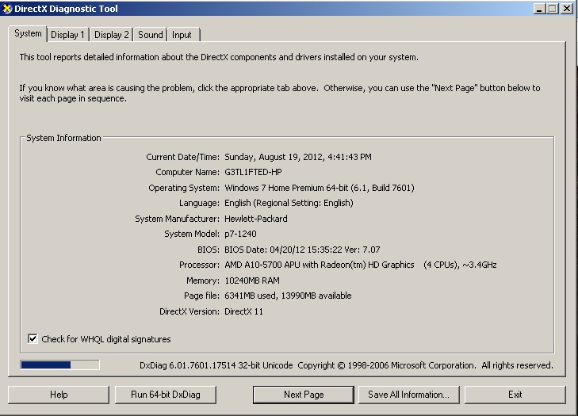Image resolution: width=578 pixels, height=416 pixels.
Task: Click the Help button
Action: [59, 395]
